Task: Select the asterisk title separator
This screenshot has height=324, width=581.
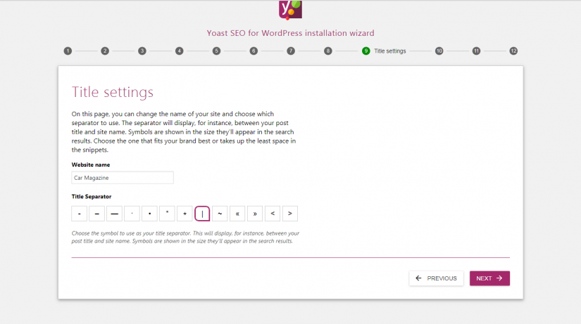Action: (167, 214)
